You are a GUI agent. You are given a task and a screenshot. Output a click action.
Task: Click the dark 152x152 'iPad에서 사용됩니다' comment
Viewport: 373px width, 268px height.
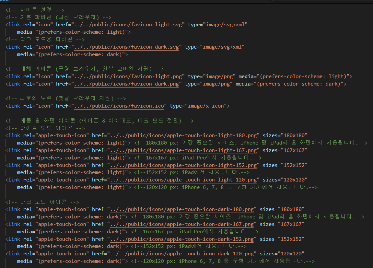[x=189, y=246]
